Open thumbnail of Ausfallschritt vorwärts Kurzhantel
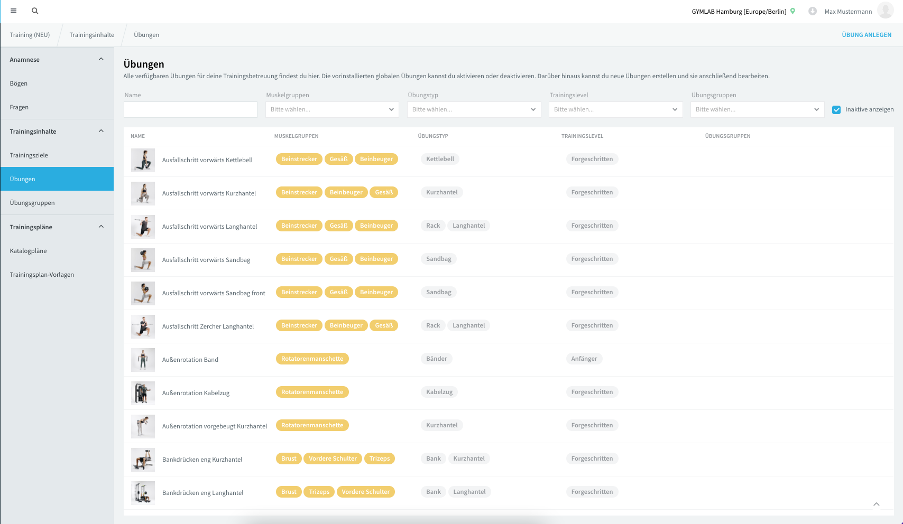Screen dimensions: 903x524 [x=143, y=193]
